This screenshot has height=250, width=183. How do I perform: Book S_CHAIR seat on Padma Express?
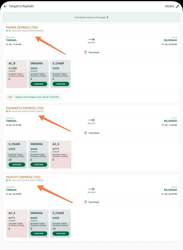pyautogui.click(x=61, y=84)
